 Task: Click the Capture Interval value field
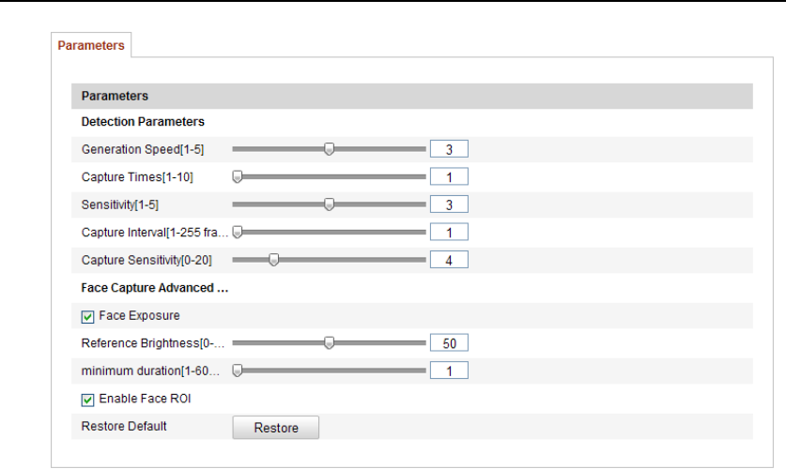tap(449, 232)
